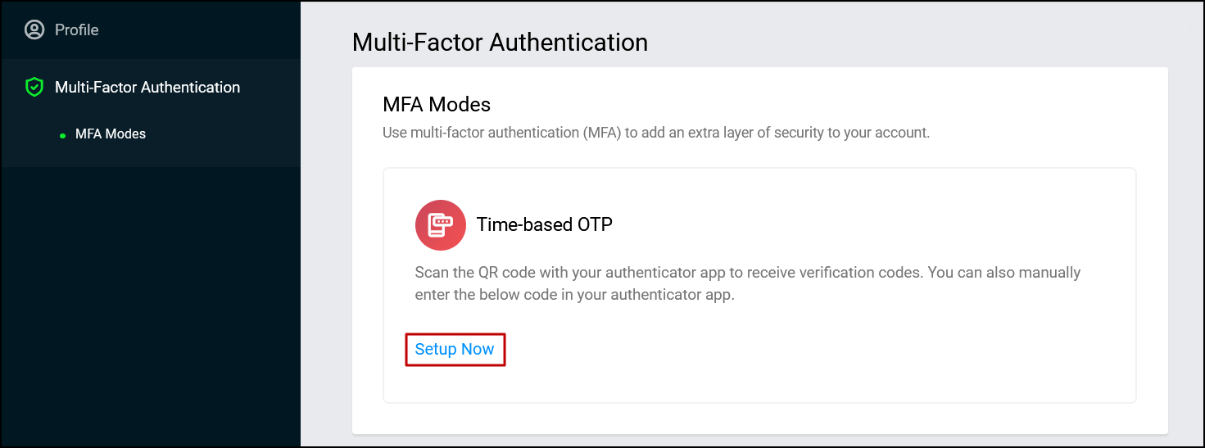Viewport: 1205px width, 448px height.
Task: Click the red Time-based OTP icon
Action: (441, 224)
